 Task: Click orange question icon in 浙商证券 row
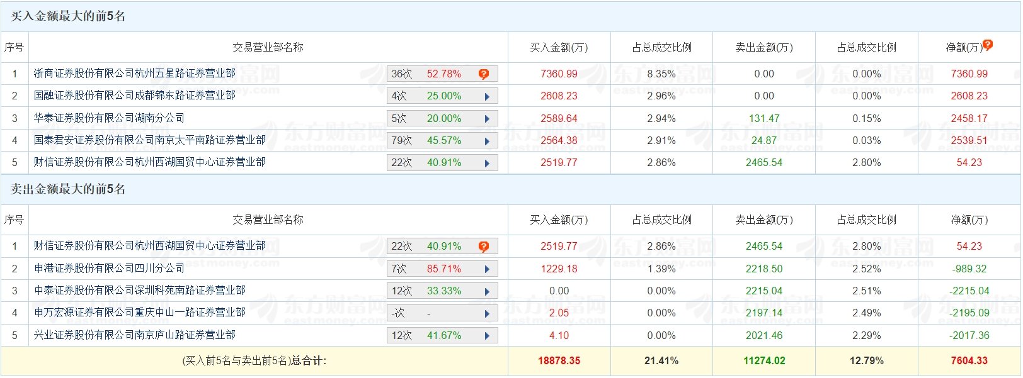[483, 74]
